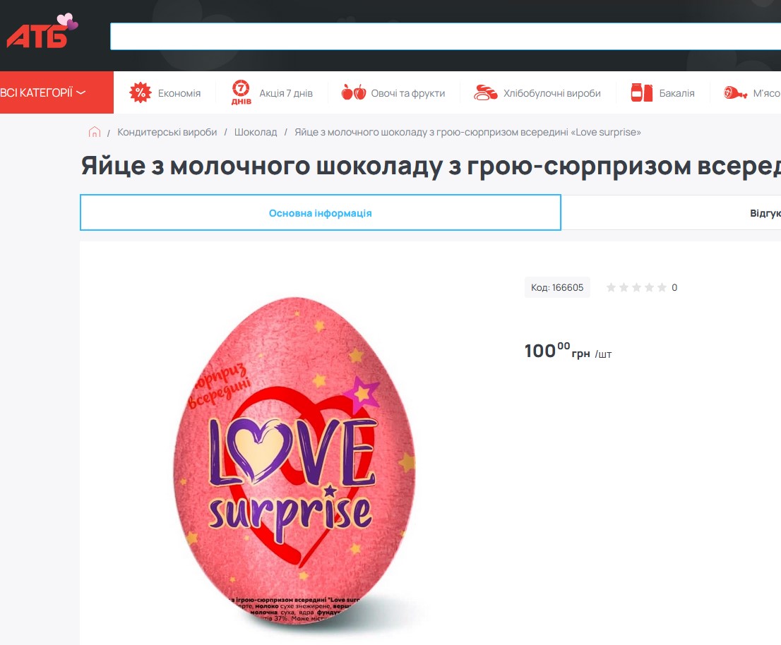Image resolution: width=781 pixels, height=645 pixels.
Task: Click the bread Хлібобулочні вироби icon
Action: [x=485, y=92]
